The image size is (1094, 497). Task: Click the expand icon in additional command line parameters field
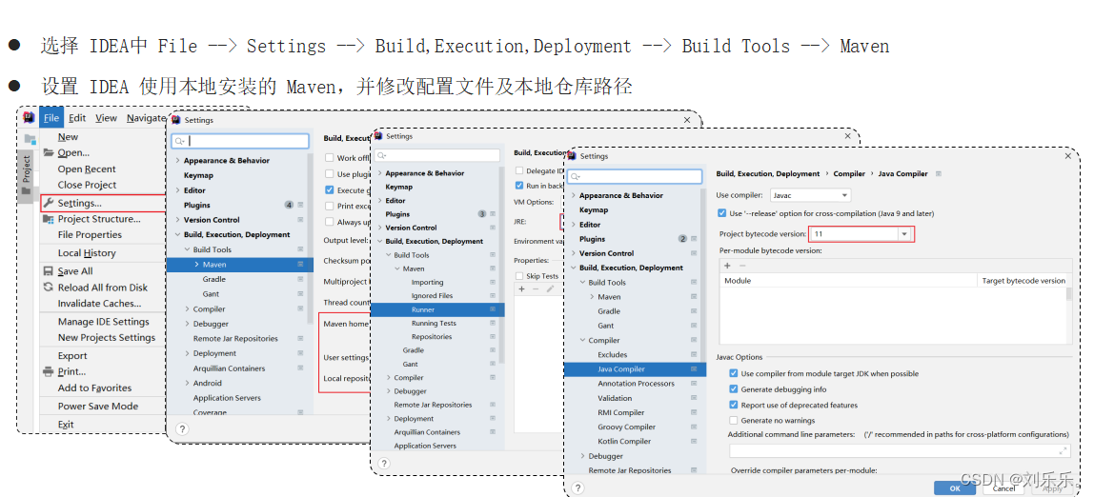(x=1064, y=451)
